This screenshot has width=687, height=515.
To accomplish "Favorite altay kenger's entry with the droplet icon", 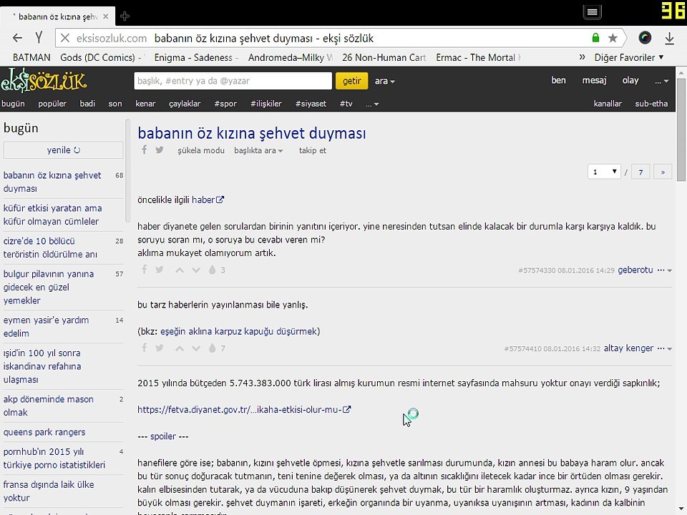I will click(213, 348).
